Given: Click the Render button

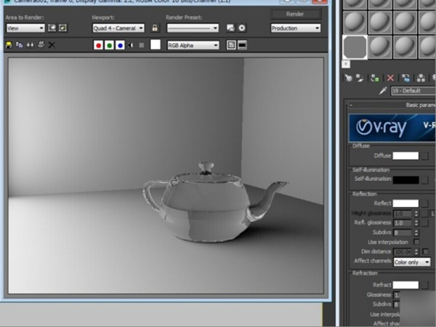Looking at the screenshot, I should (296, 14).
